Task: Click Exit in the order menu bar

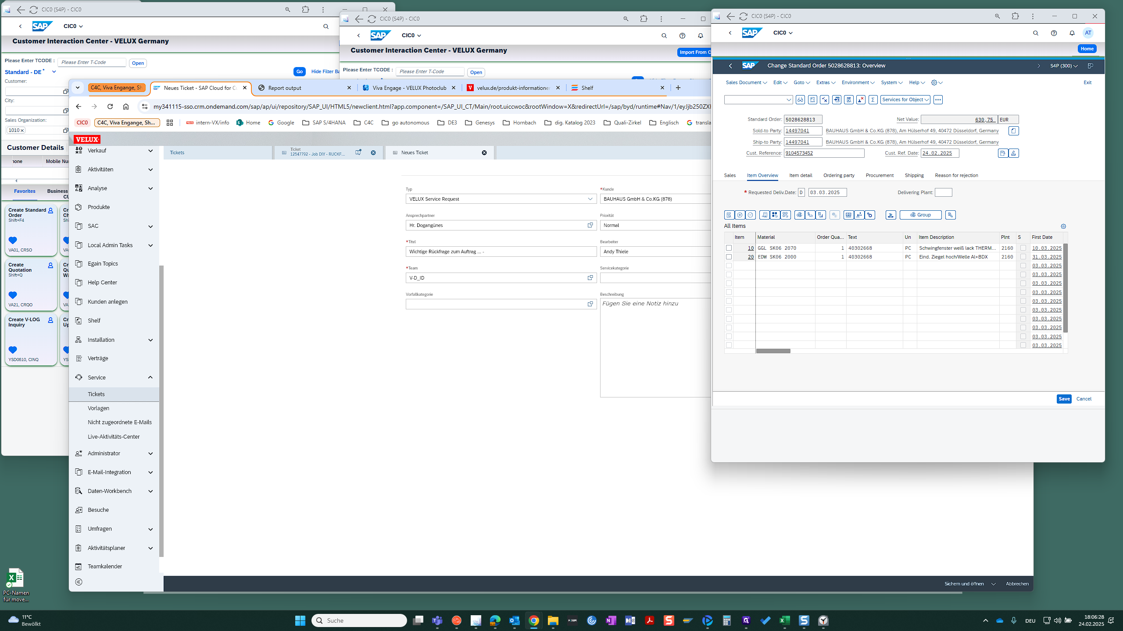Action: pos(1087,82)
